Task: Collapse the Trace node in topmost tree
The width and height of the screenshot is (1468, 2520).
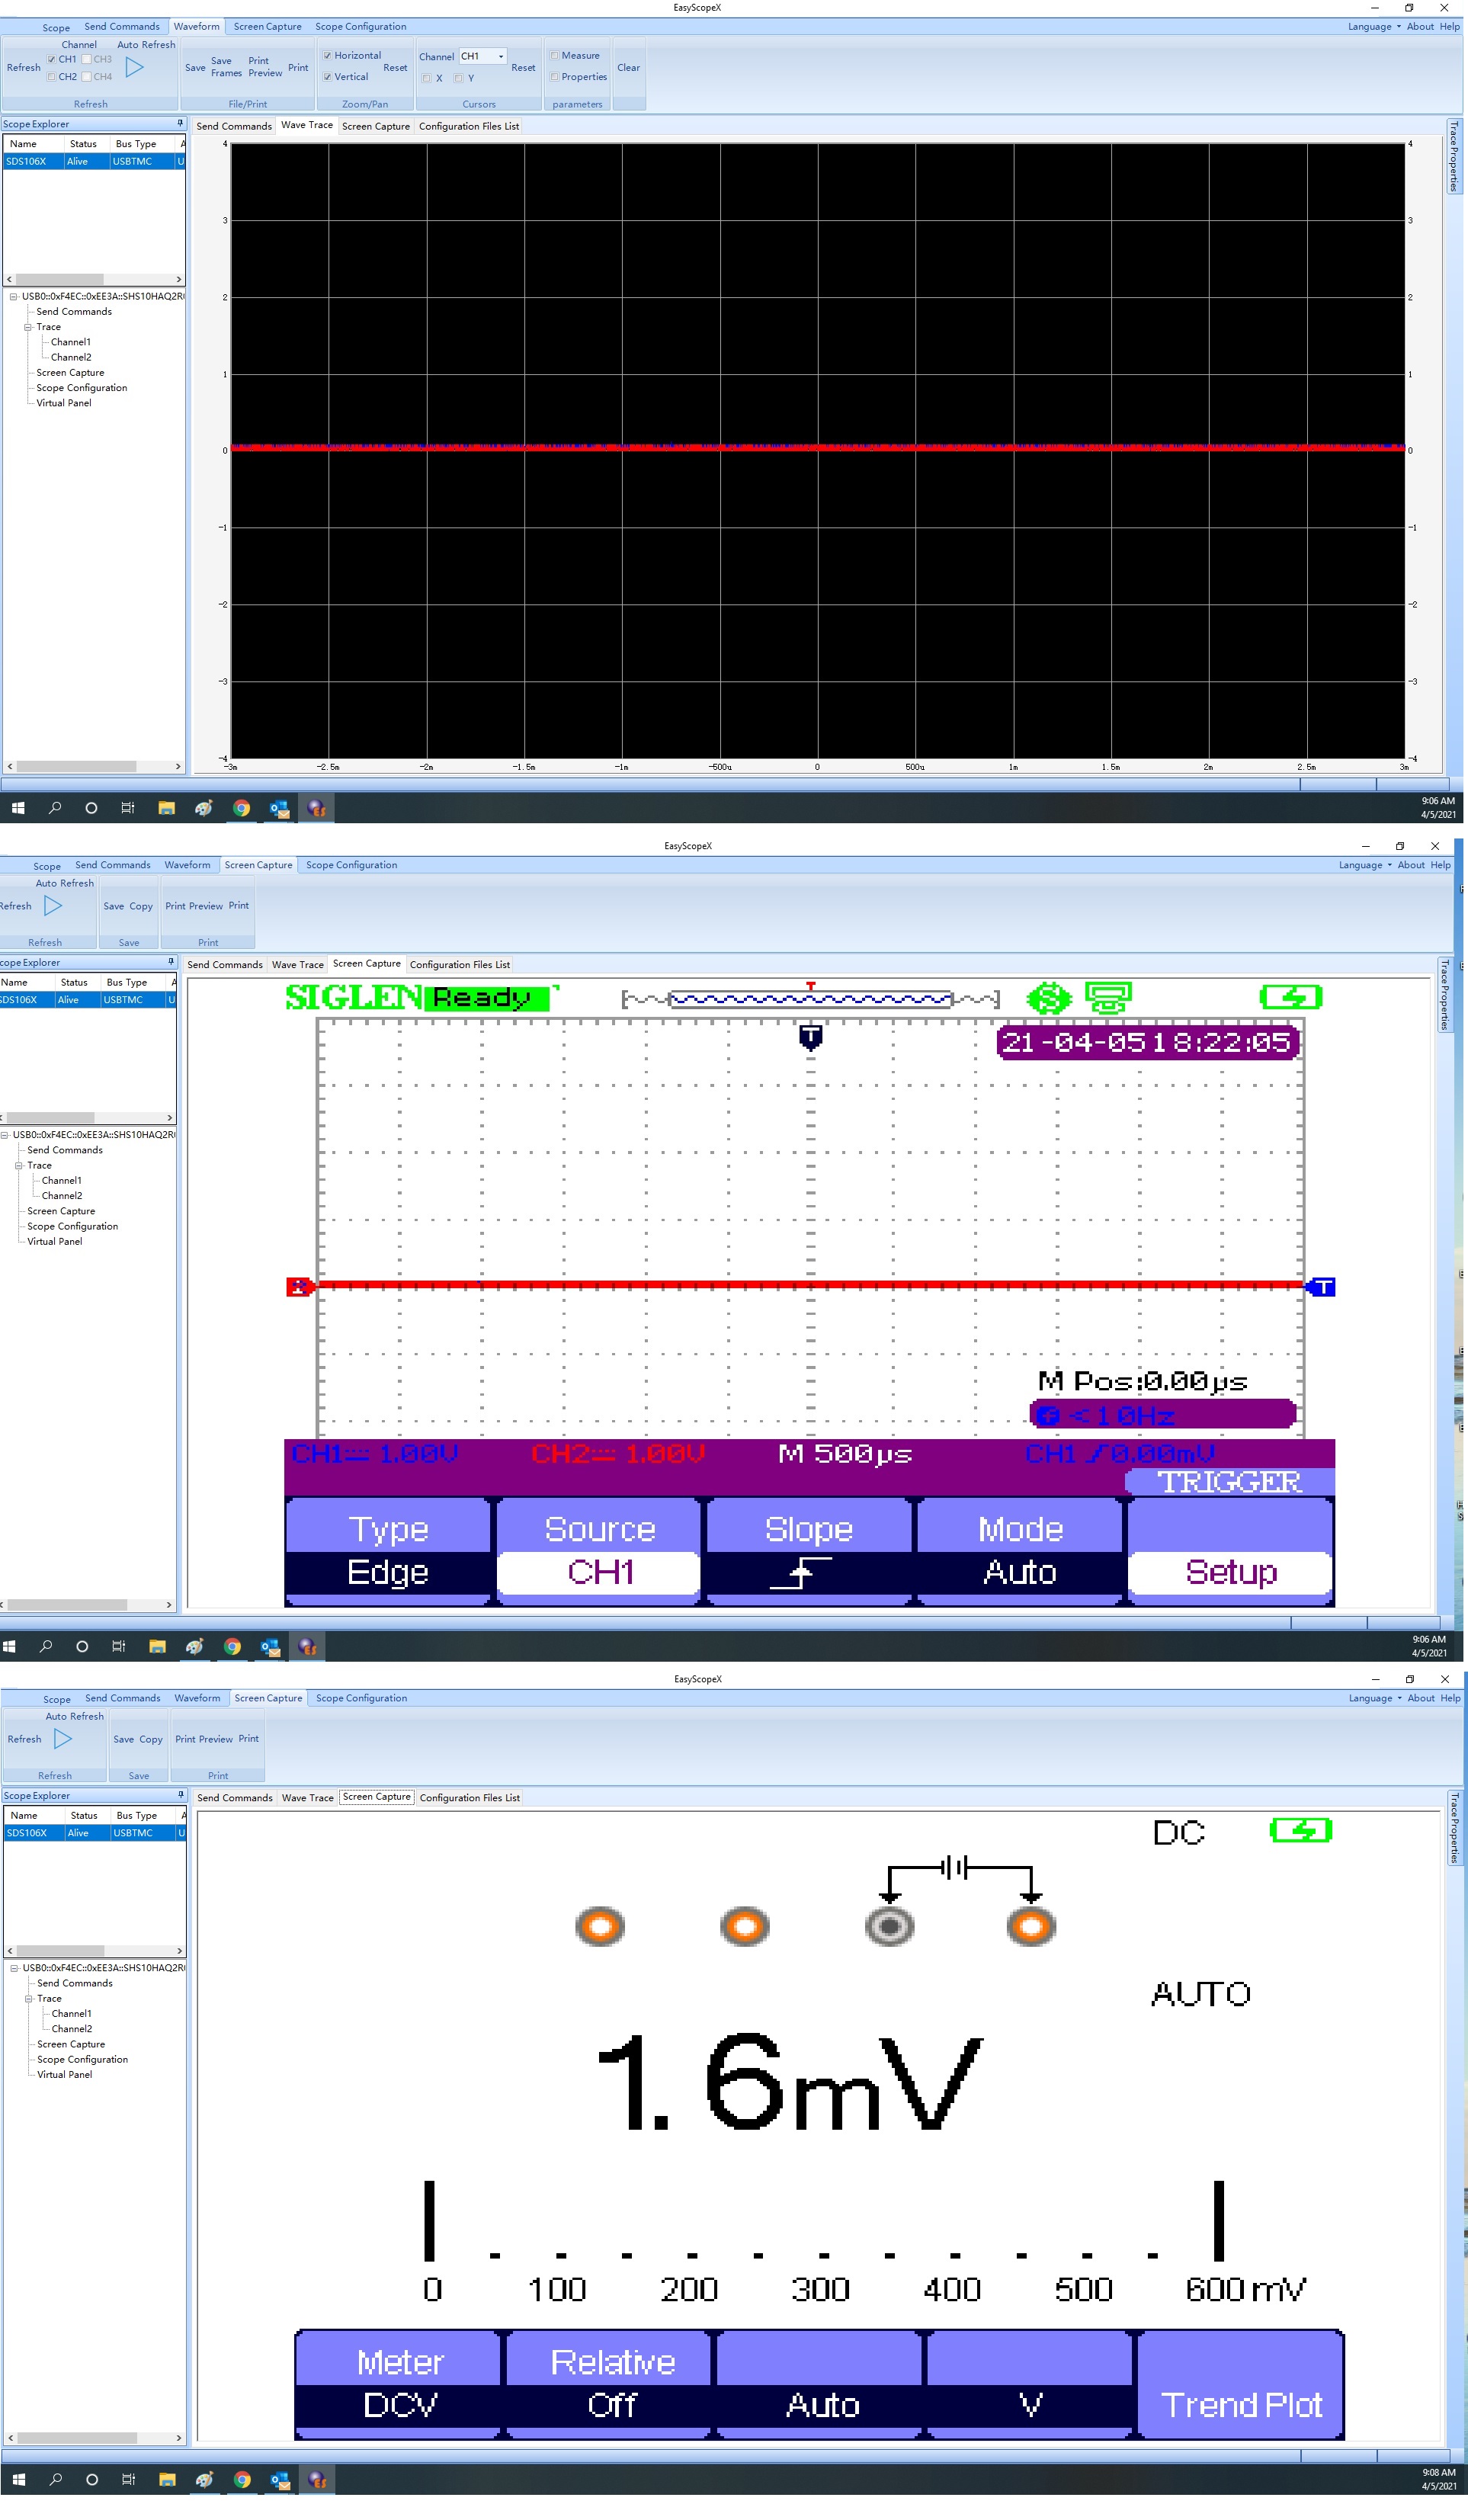Action: point(28,328)
